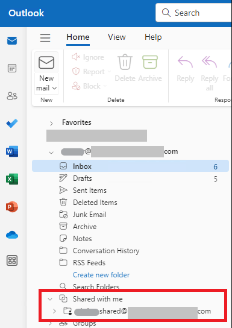Switch to the View tab
Image resolution: width=232 pixels, height=328 pixels.
(117, 37)
